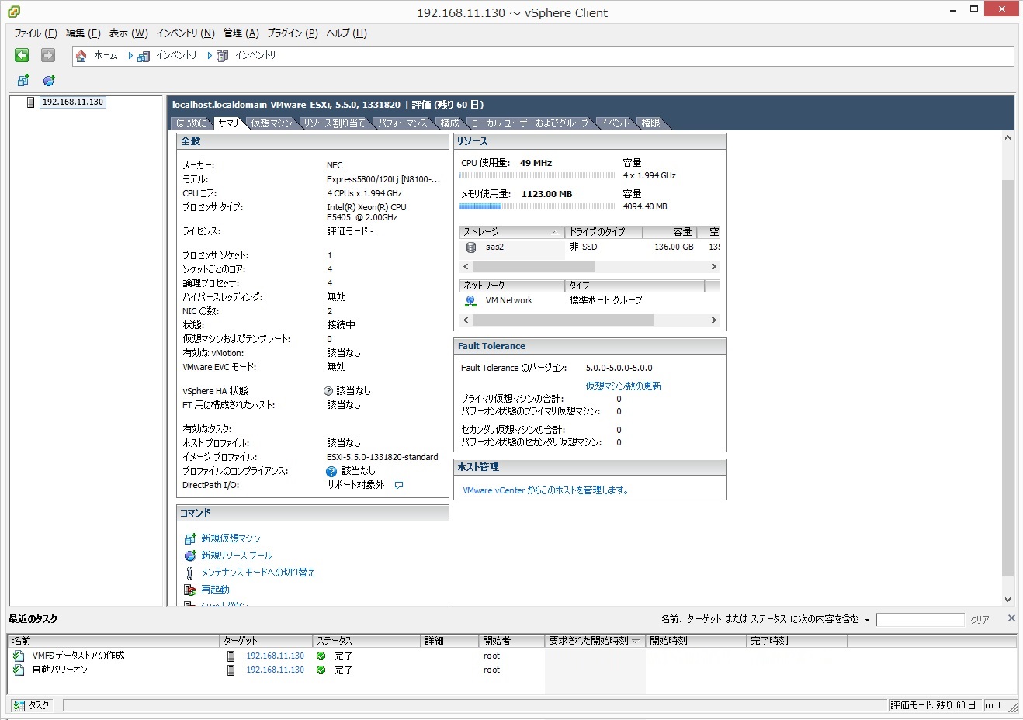
Task: Switch to the 仮想マシン tab
Action: pyautogui.click(x=272, y=123)
